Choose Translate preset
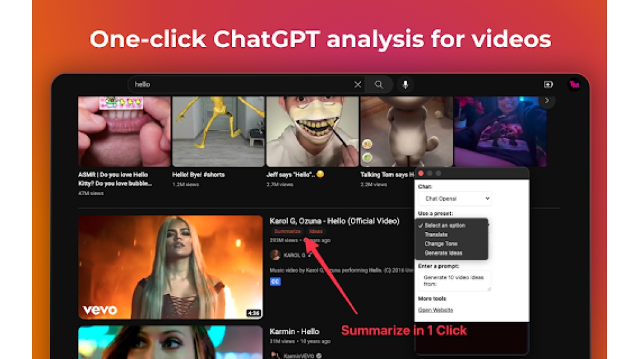Image resolution: width=639 pixels, height=359 pixels. [436, 235]
